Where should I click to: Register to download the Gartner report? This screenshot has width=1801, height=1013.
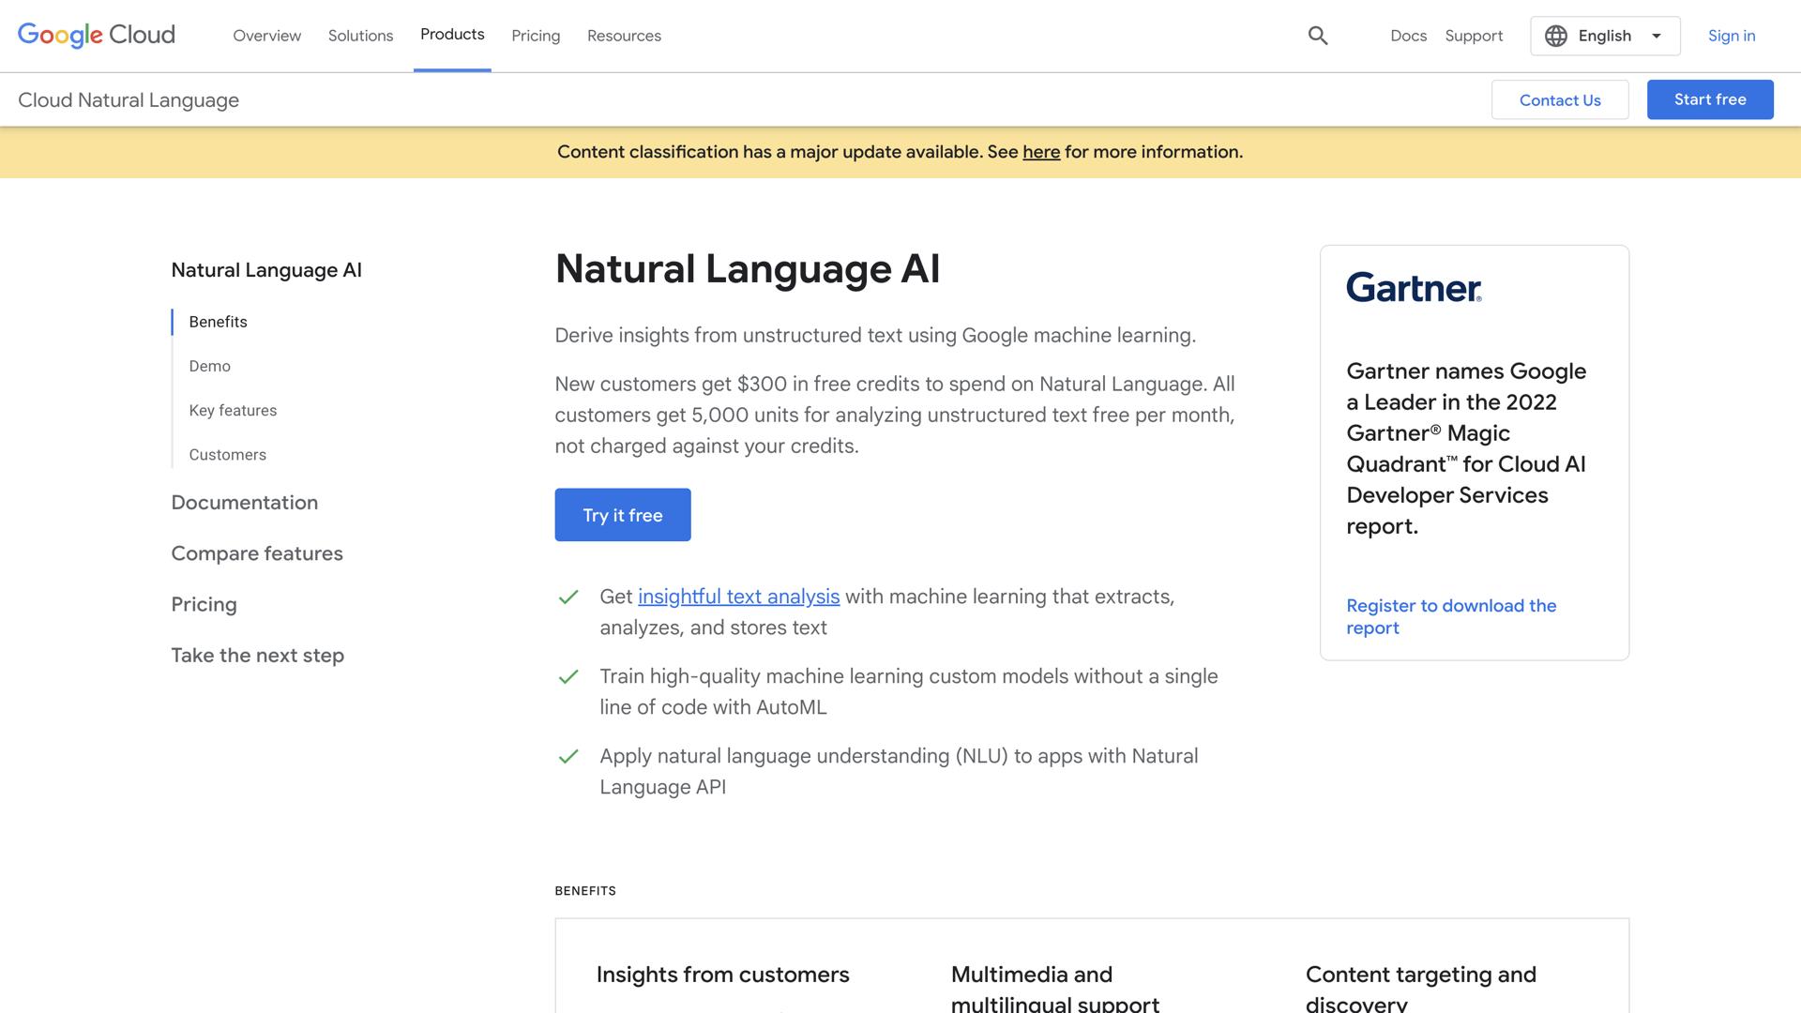coord(1451,616)
